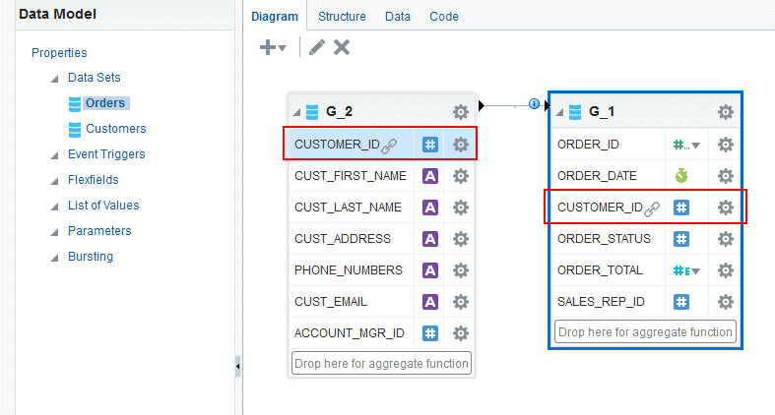Viewport: 775px width, 415px height.
Task: Click the link info icon between groups
Action: (x=534, y=103)
